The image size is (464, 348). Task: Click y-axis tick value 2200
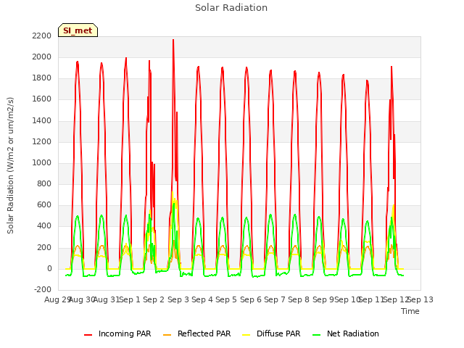click(x=42, y=36)
